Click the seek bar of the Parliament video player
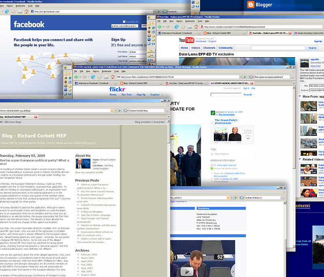The height and width of the screenshot is (277, 324). coord(211,276)
